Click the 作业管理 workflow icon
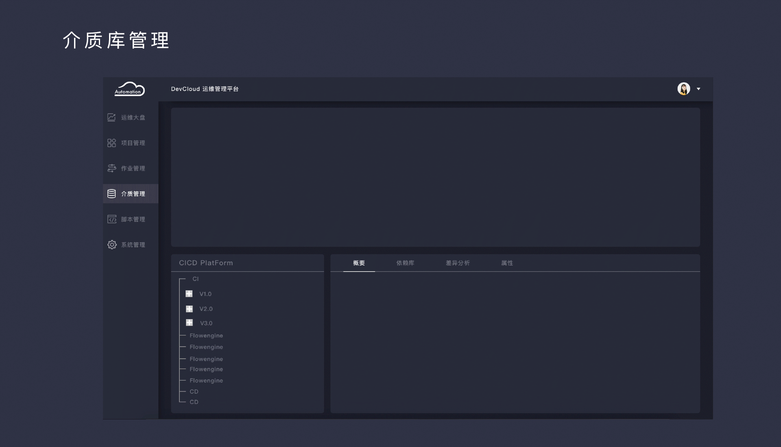Viewport: 781px width, 447px height. point(111,168)
